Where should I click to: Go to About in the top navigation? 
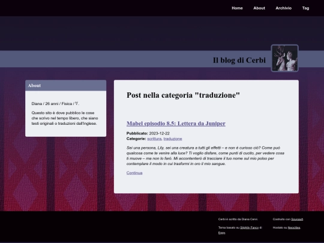pyautogui.click(x=259, y=8)
